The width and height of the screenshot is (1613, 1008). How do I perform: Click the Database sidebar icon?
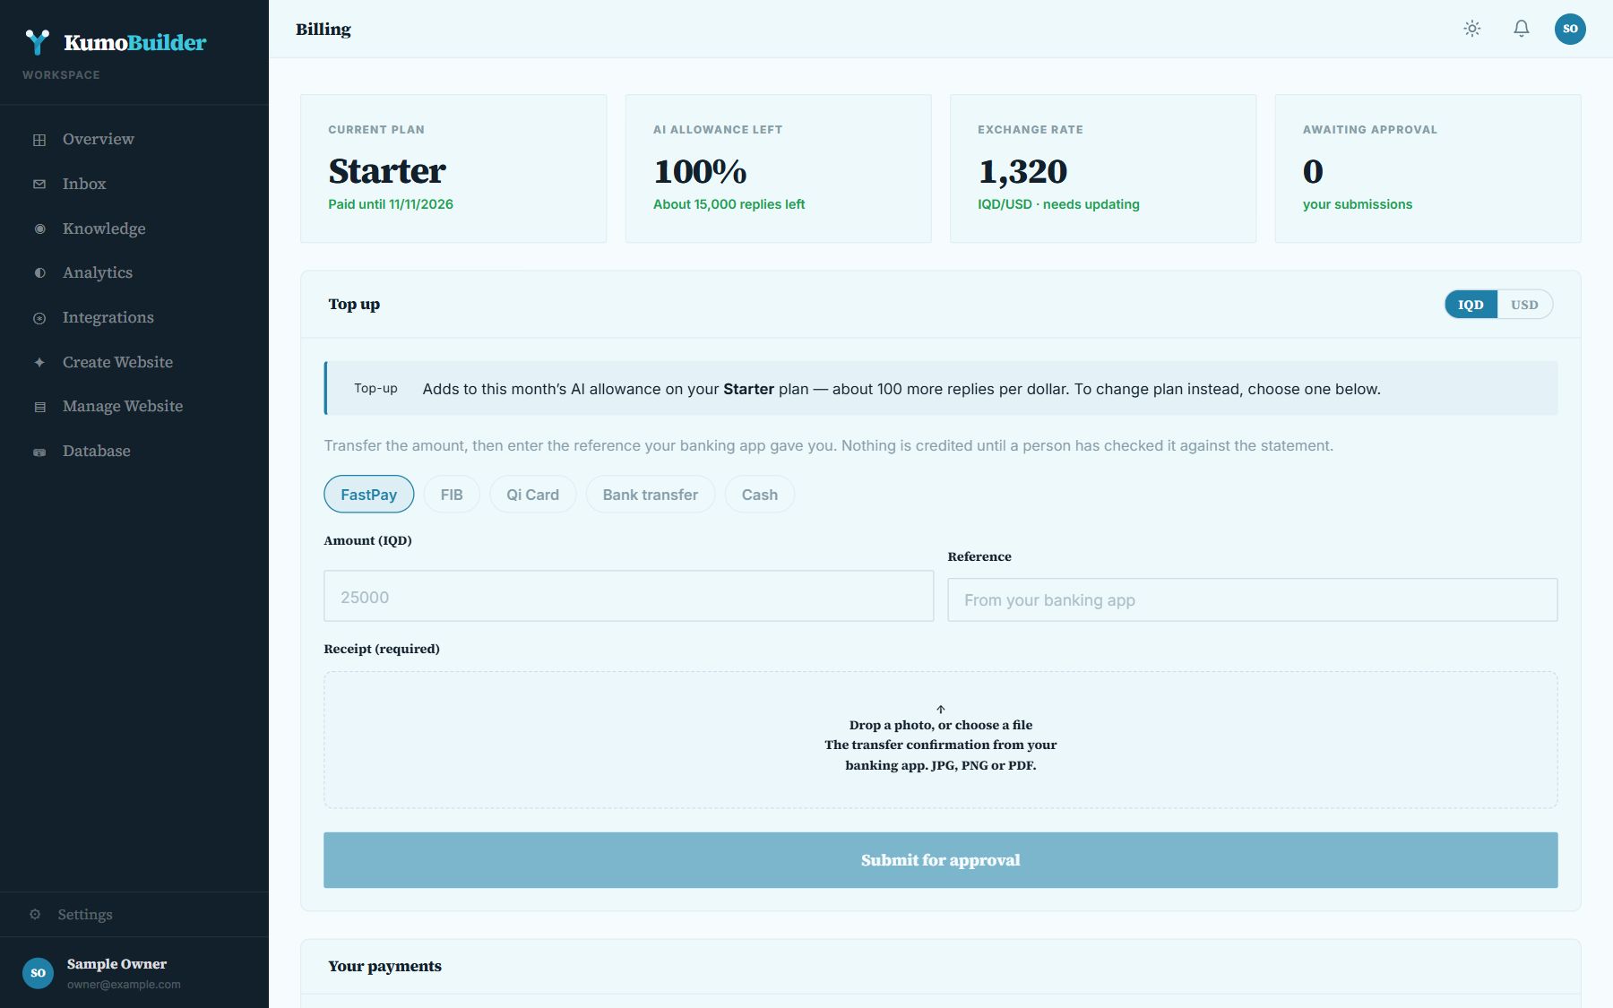[39, 452]
